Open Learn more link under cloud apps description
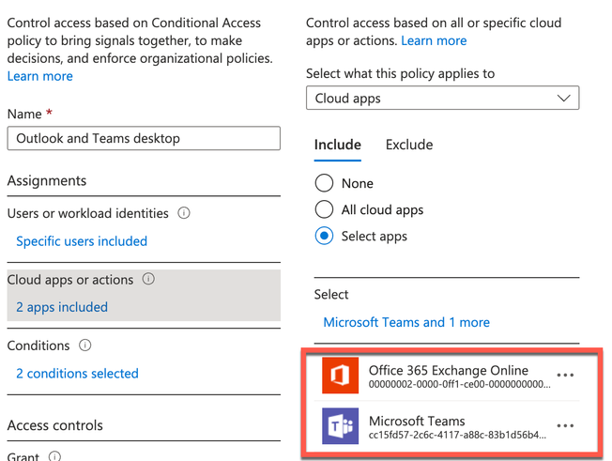 pyautogui.click(x=434, y=41)
